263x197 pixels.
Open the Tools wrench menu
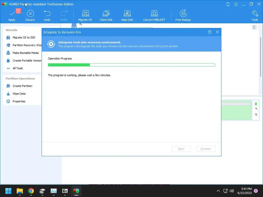[255, 16]
